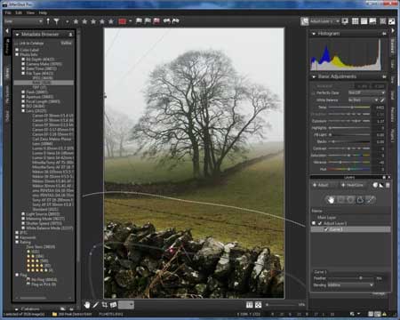
Task: Select the crop tool in bottom toolbar
Action: [x=105, y=305]
